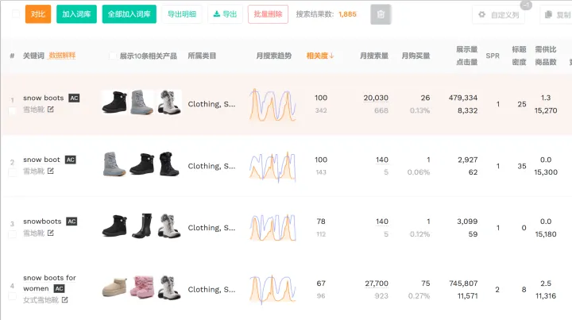572x320 pixels.
Task: Open tall black rain boot thumbnail in snowboots row
Action: (x=142, y=226)
